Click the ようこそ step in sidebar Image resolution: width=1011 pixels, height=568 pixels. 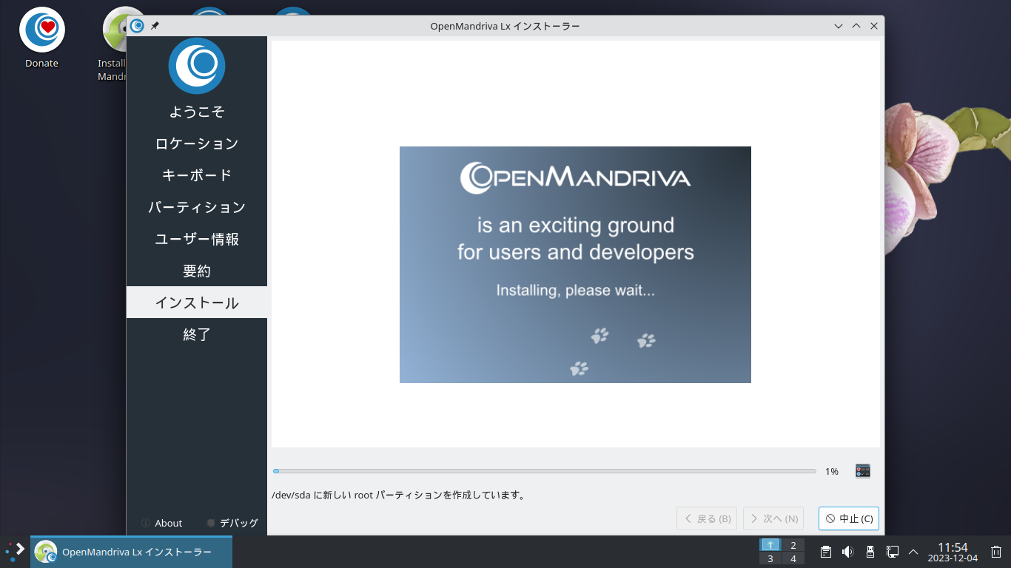[x=197, y=112]
